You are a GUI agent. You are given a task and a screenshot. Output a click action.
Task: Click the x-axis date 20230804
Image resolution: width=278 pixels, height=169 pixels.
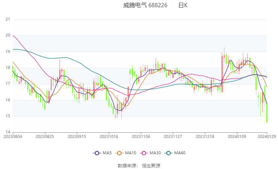point(13,137)
